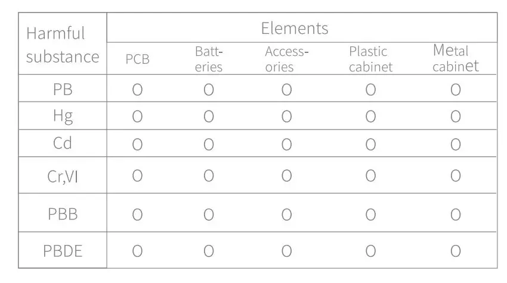Click the O mark for PB under PCB
This screenshot has height=283, width=507.
137,90
